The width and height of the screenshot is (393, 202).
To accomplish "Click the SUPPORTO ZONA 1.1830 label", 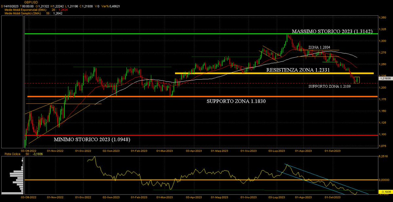I will pyautogui.click(x=236, y=101).
